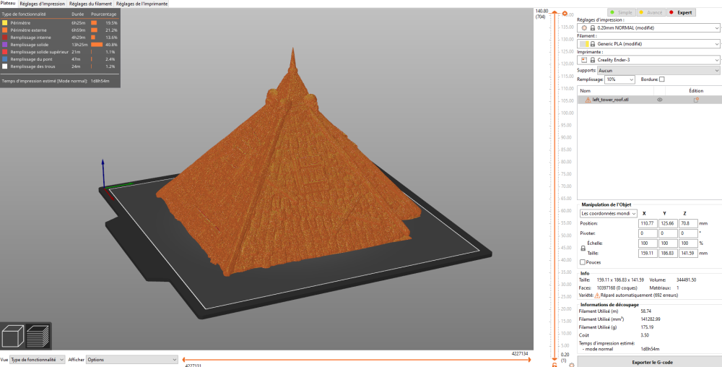Toggle Périmètre externe visibility in legend
The image size is (722, 367).
(x=4, y=30)
